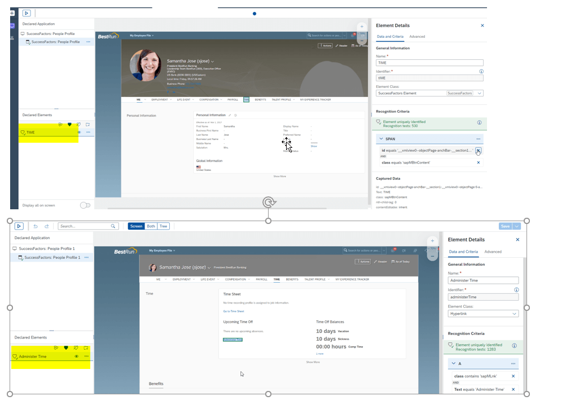The image size is (566, 409).
Task: Open the BENEFITS tab in the bottom preview
Action: (x=292, y=279)
